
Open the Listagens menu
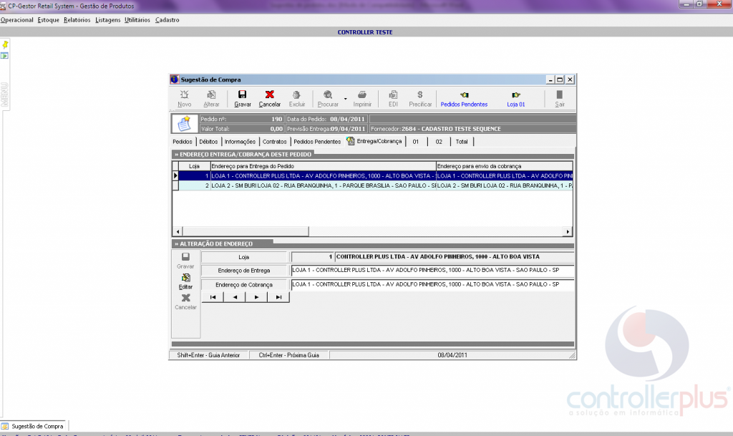[108, 20]
